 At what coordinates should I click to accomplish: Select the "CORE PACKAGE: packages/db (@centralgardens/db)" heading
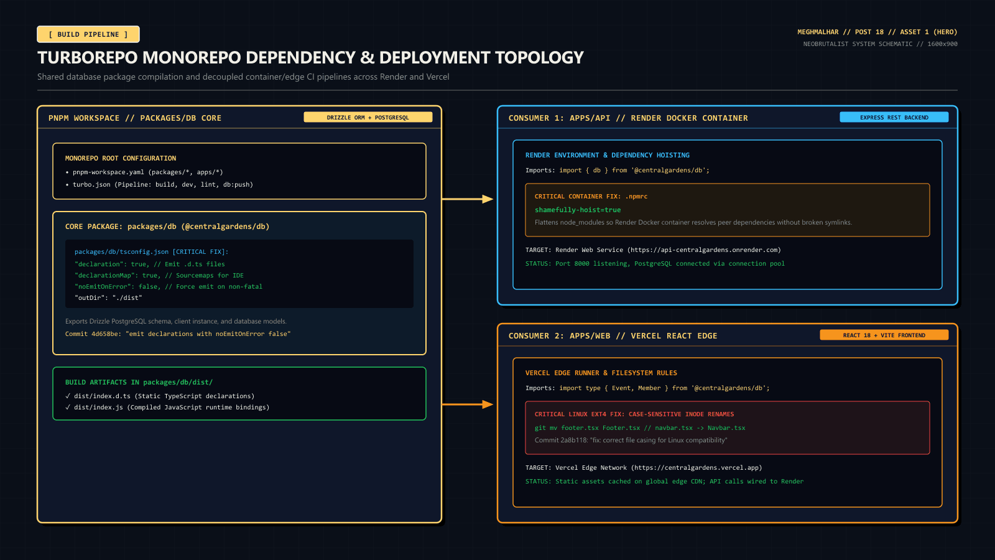tap(167, 227)
